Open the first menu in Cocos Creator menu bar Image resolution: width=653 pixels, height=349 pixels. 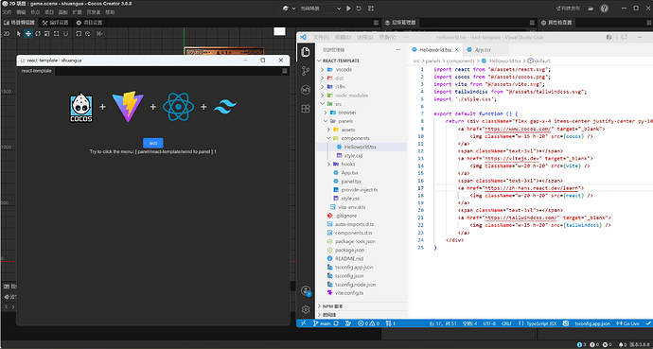(x=7, y=12)
